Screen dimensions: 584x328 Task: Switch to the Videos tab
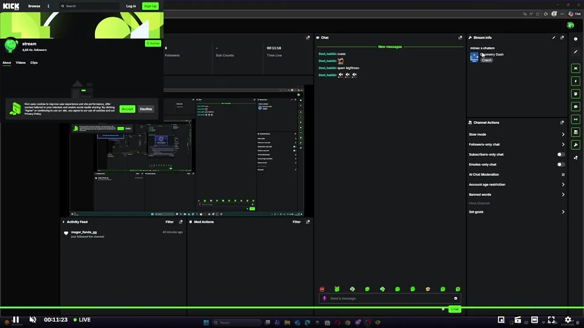tap(21, 62)
